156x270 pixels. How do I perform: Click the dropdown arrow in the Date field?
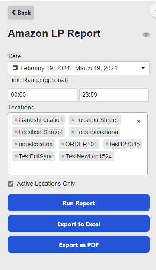[x=143, y=68]
